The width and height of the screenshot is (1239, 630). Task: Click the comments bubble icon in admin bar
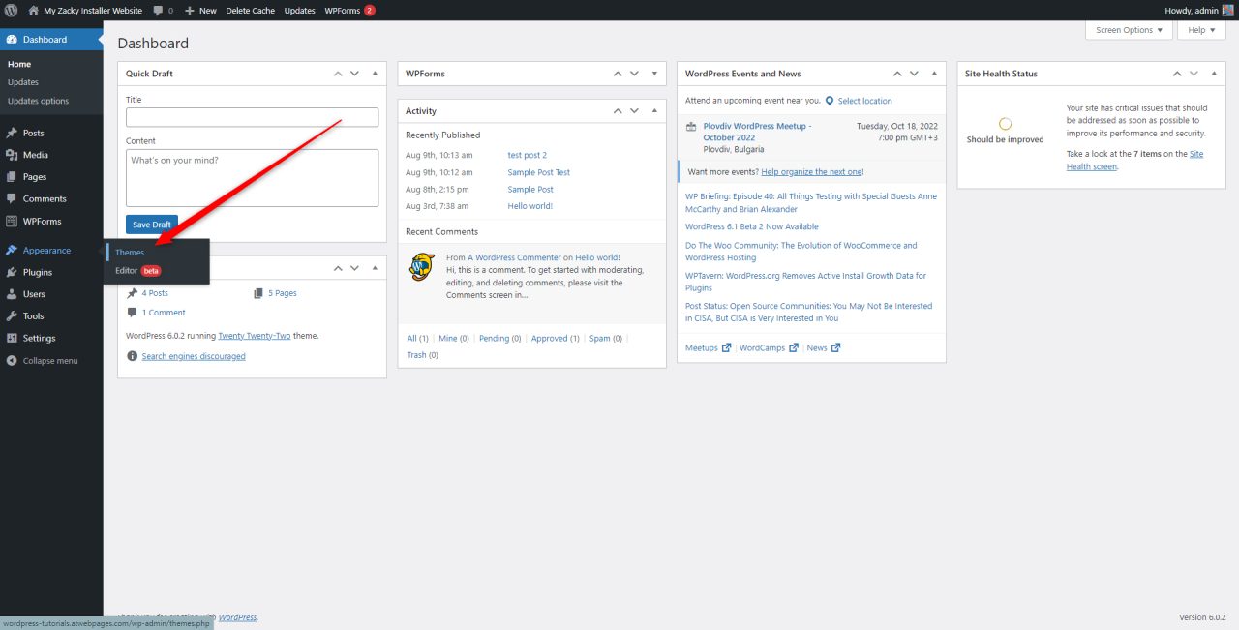coord(158,10)
